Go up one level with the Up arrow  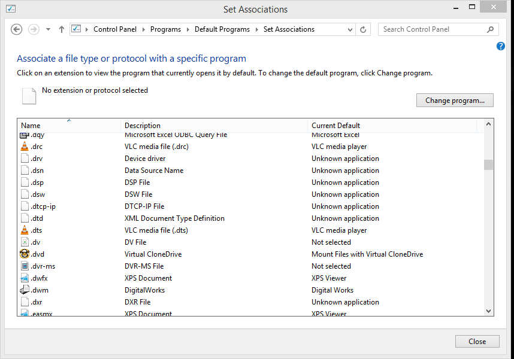point(61,29)
